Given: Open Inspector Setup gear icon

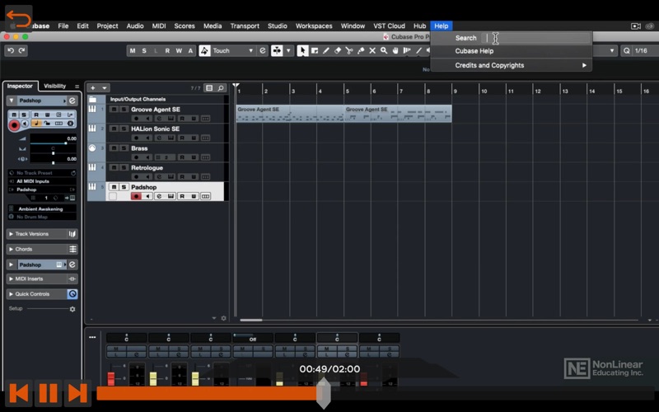Looking at the screenshot, I should [x=72, y=309].
